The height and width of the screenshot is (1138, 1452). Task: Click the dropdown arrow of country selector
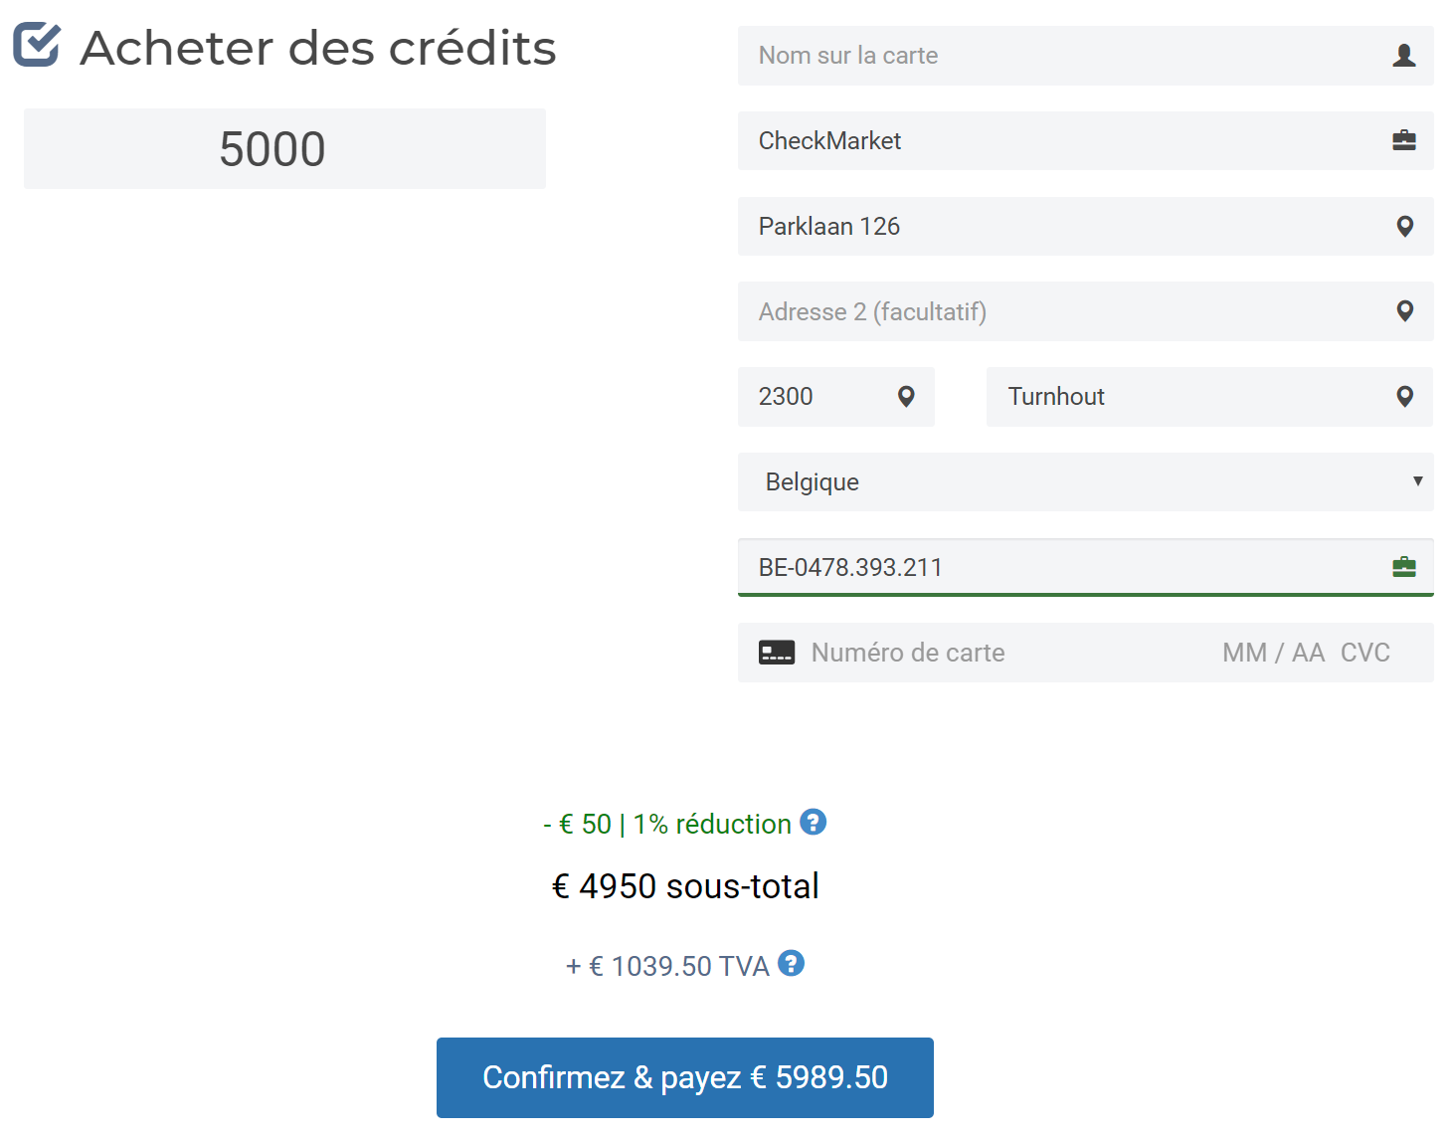click(x=1417, y=481)
